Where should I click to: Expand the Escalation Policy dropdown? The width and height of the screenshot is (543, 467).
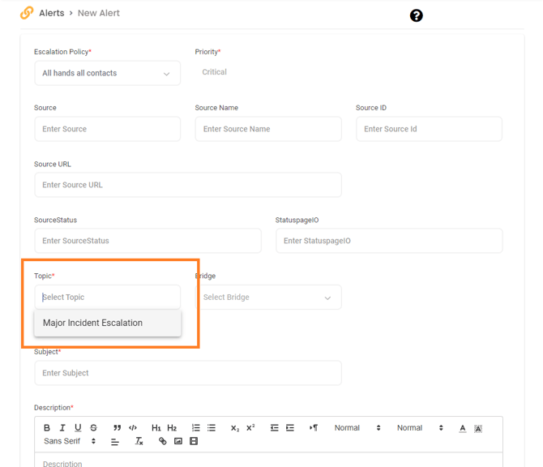pyautogui.click(x=107, y=73)
